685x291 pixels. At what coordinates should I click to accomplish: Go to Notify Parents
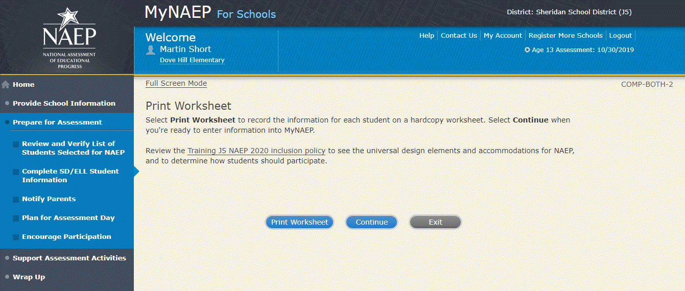(49, 199)
